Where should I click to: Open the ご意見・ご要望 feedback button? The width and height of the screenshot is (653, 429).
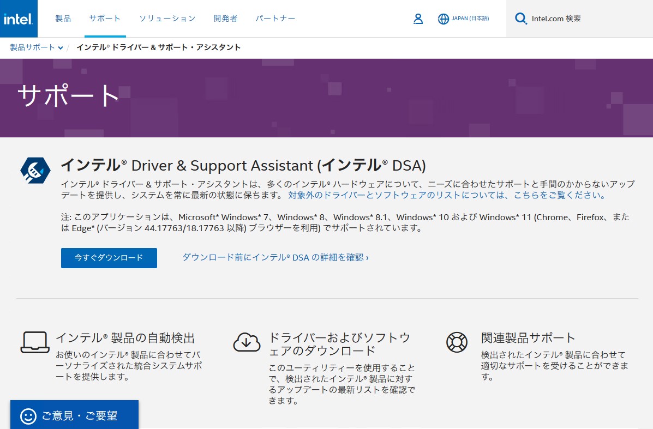point(75,414)
